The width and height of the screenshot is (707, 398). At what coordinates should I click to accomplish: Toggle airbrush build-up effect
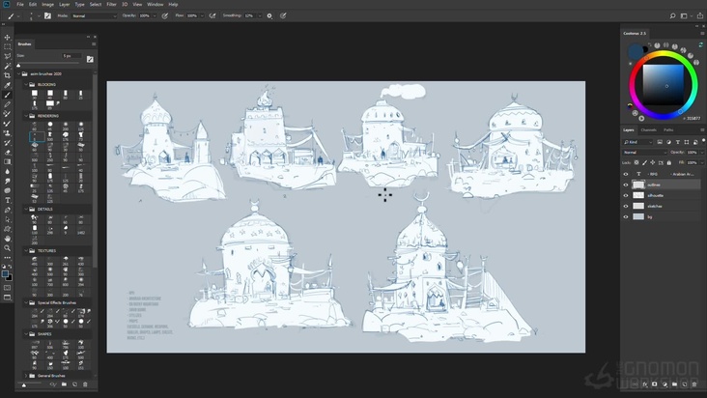pyautogui.click(x=212, y=15)
